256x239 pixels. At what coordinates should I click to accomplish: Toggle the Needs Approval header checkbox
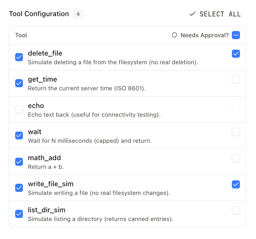(x=236, y=35)
